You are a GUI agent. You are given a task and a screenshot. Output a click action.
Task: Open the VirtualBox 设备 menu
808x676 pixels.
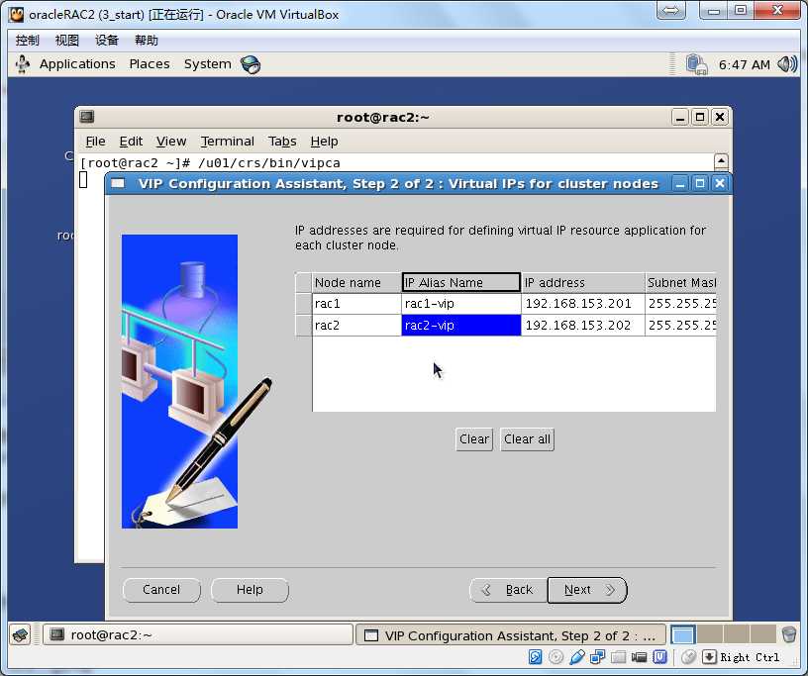coord(107,41)
